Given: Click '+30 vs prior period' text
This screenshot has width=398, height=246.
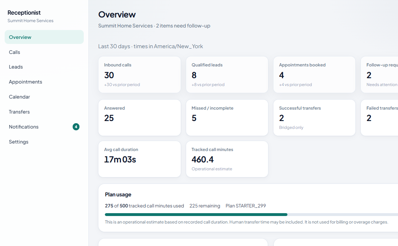Looking at the screenshot, I should click(122, 85).
